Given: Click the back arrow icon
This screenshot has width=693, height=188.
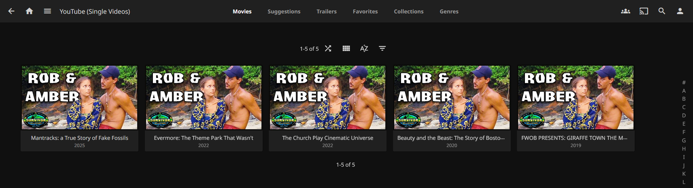Looking at the screenshot, I should [x=11, y=11].
